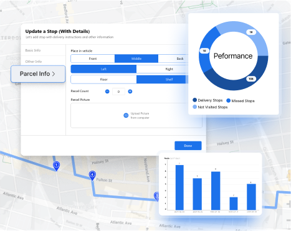Click the Delivery Stops legend dot
Viewport: 291px width, 231px height.
[194, 100]
